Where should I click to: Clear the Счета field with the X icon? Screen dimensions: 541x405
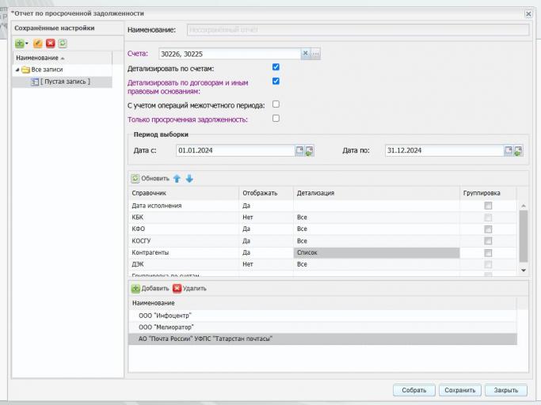[x=305, y=54]
